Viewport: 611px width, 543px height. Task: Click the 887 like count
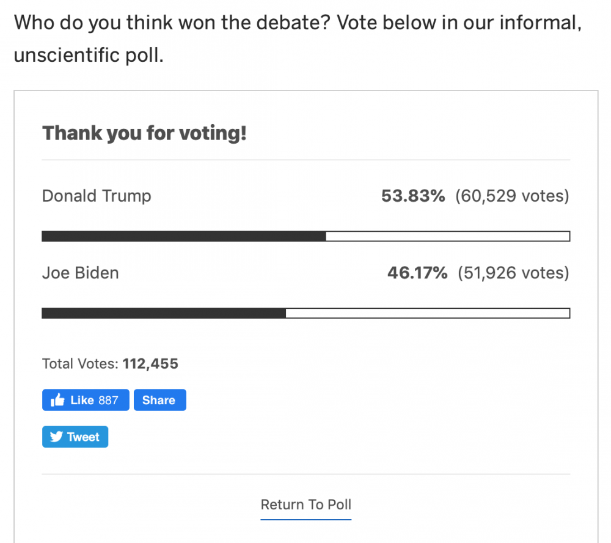(108, 400)
